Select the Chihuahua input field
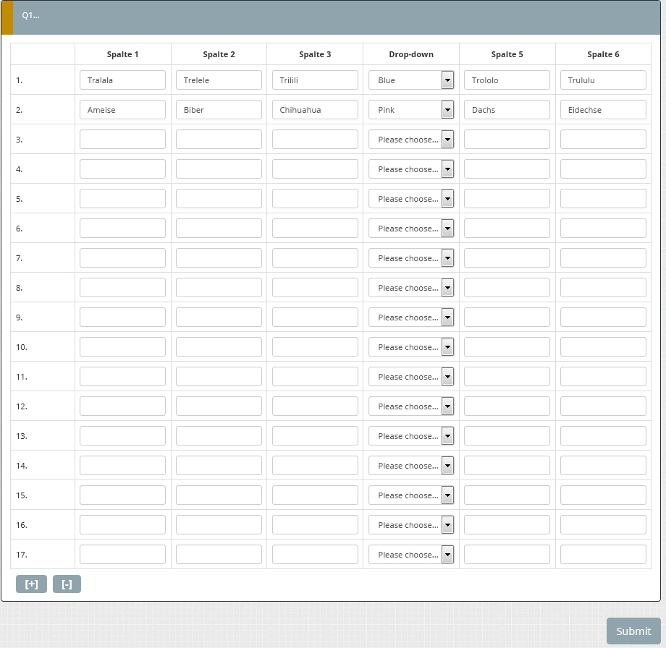 click(x=315, y=110)
